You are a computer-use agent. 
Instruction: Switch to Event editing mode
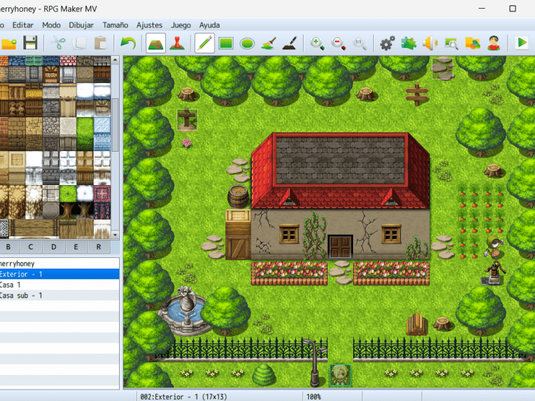click(x=176, y=43)
